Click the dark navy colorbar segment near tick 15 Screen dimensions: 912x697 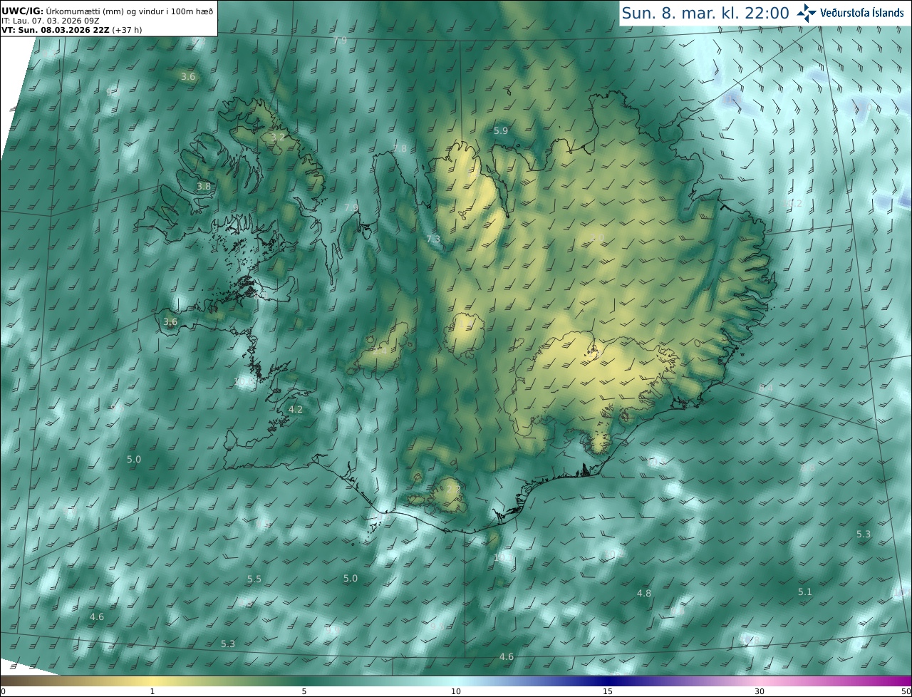608,681
